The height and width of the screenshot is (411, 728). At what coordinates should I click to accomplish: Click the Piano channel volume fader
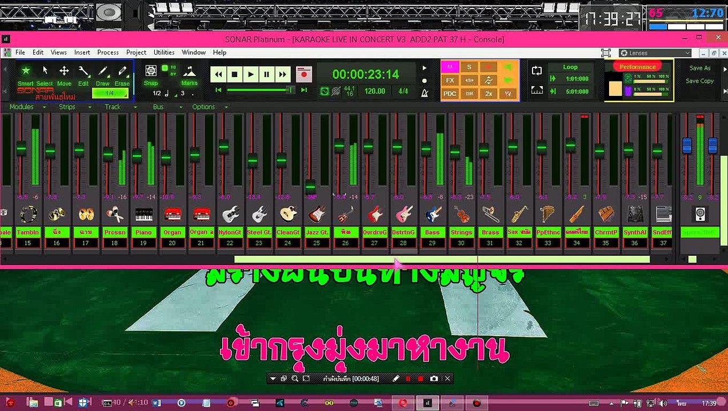137,155
